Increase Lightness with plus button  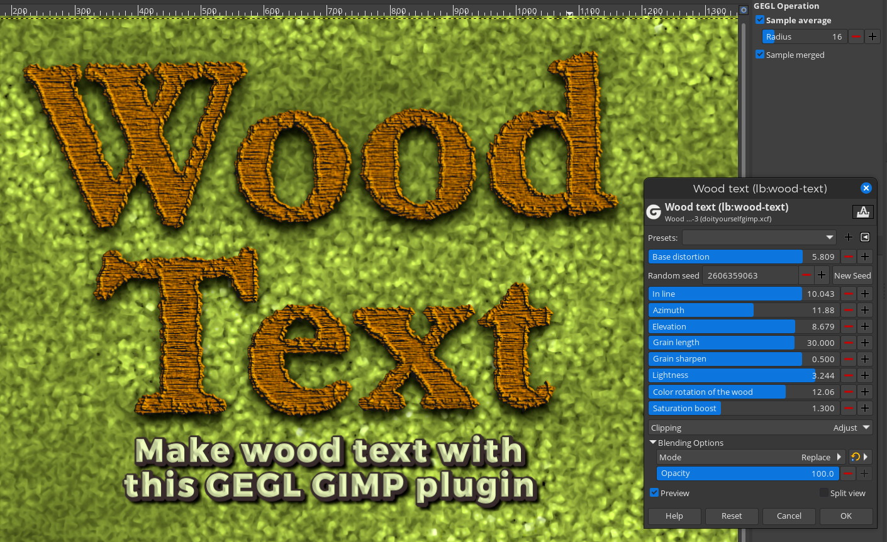click(x=865, y=375)
